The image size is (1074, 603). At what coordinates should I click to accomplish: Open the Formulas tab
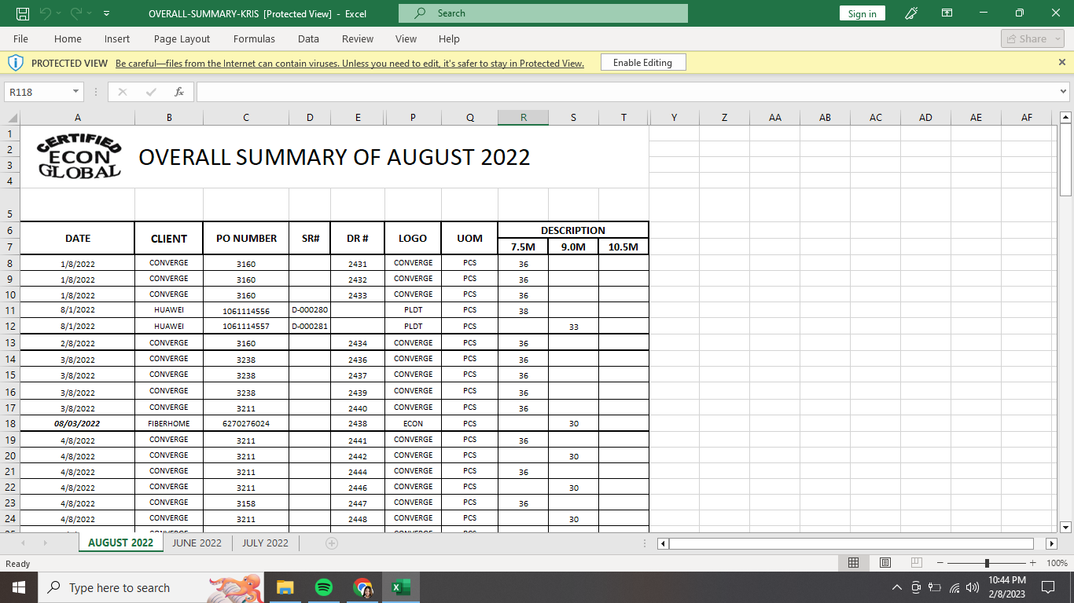pos(254,38)
